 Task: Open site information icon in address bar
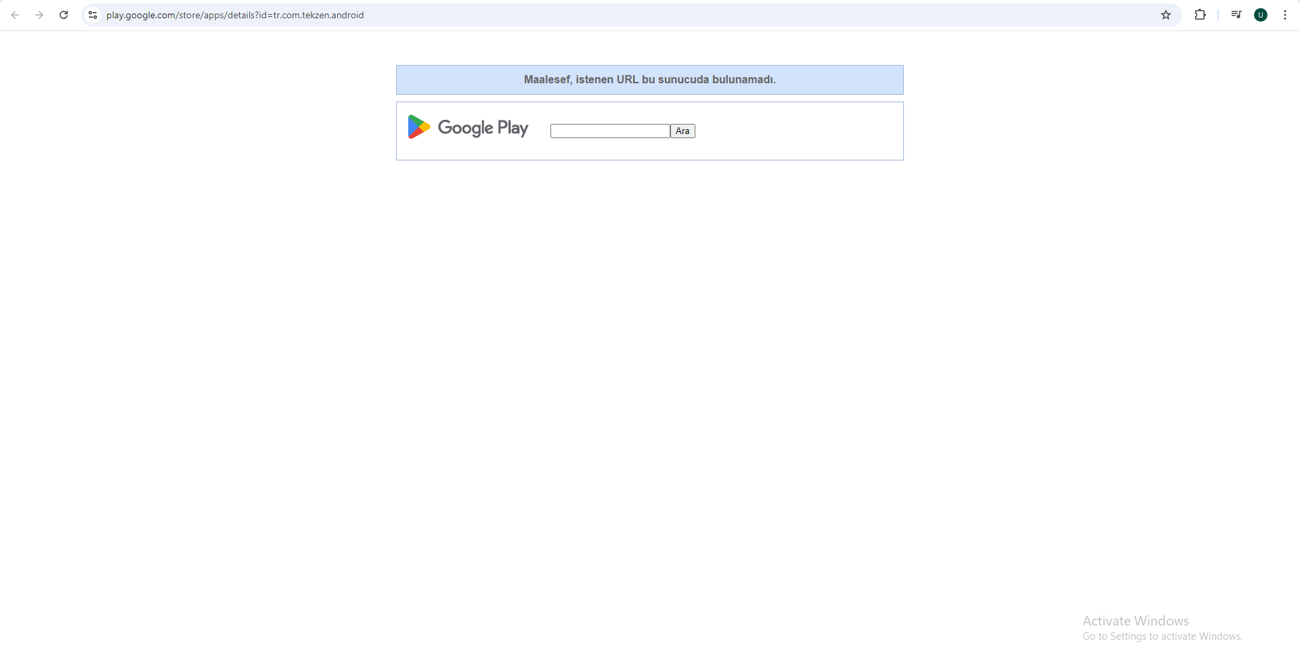pyautogui.click(x=93, y=15)
